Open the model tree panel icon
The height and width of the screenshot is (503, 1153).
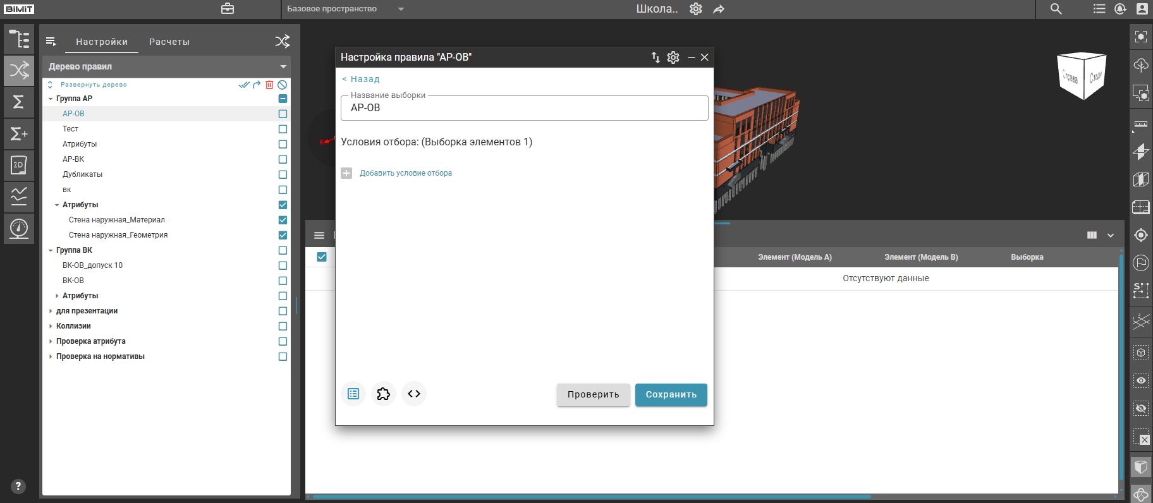pos(19,39)
